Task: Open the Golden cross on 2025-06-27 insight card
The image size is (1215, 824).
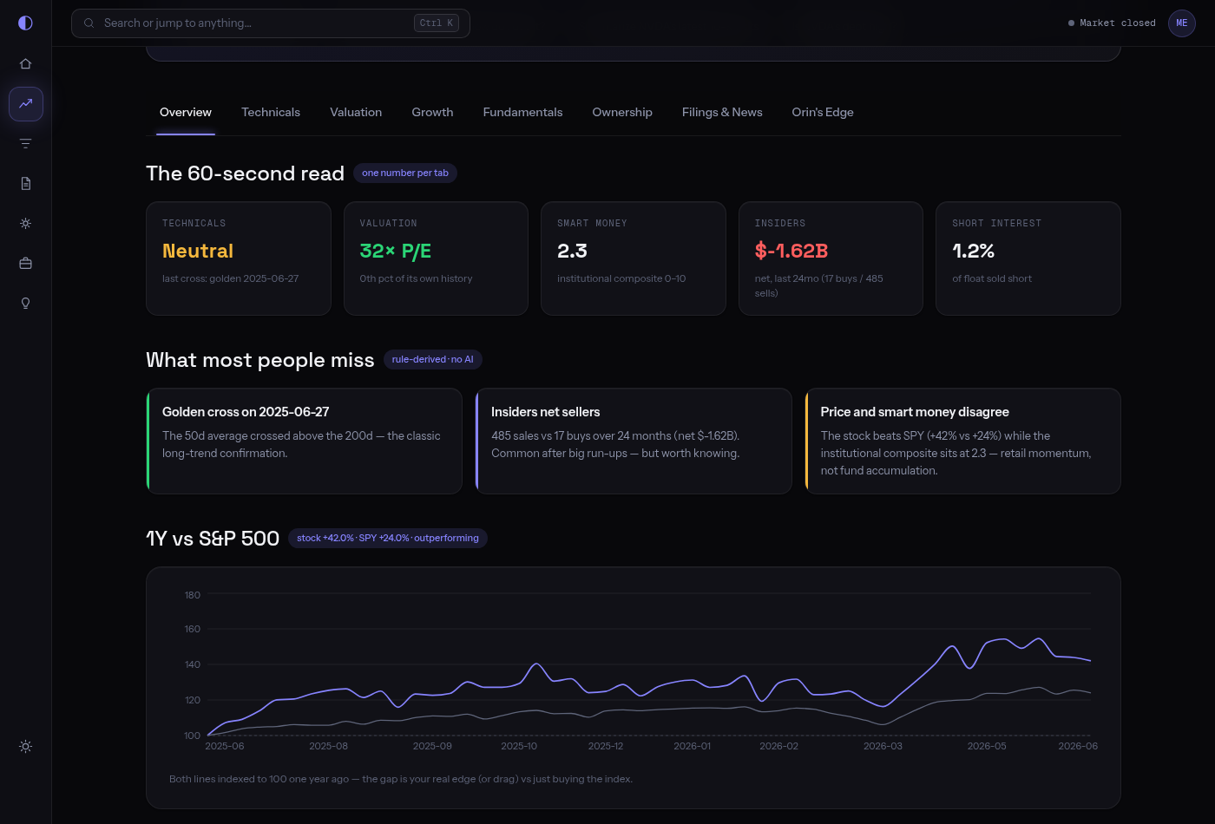Action: (x=304, y=441)
